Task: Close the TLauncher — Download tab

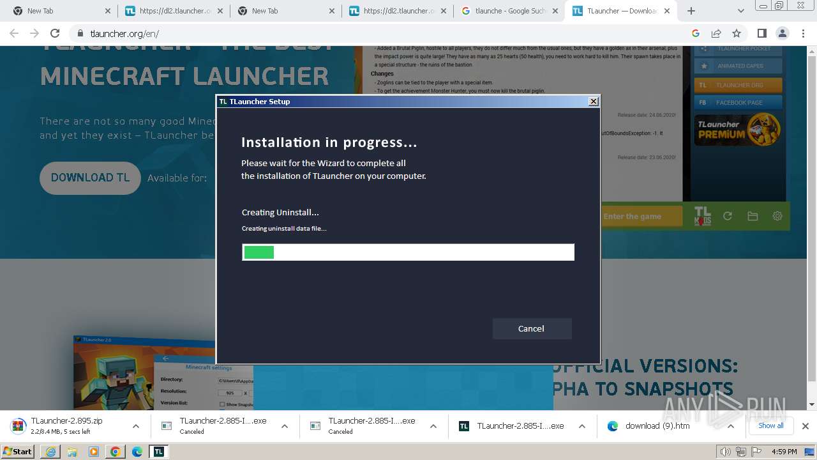Action: pos(667,11)
